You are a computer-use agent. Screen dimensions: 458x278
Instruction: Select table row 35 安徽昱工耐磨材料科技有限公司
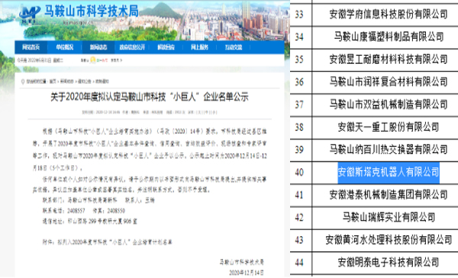(374, 59)
